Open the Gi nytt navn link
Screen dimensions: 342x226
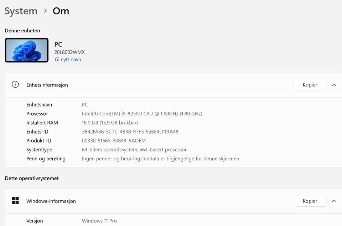coord(68,60)
